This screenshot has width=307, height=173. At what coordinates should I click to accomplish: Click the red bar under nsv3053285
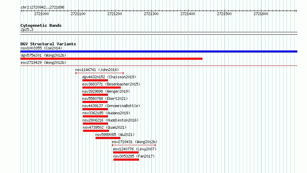tap(126, 160)
